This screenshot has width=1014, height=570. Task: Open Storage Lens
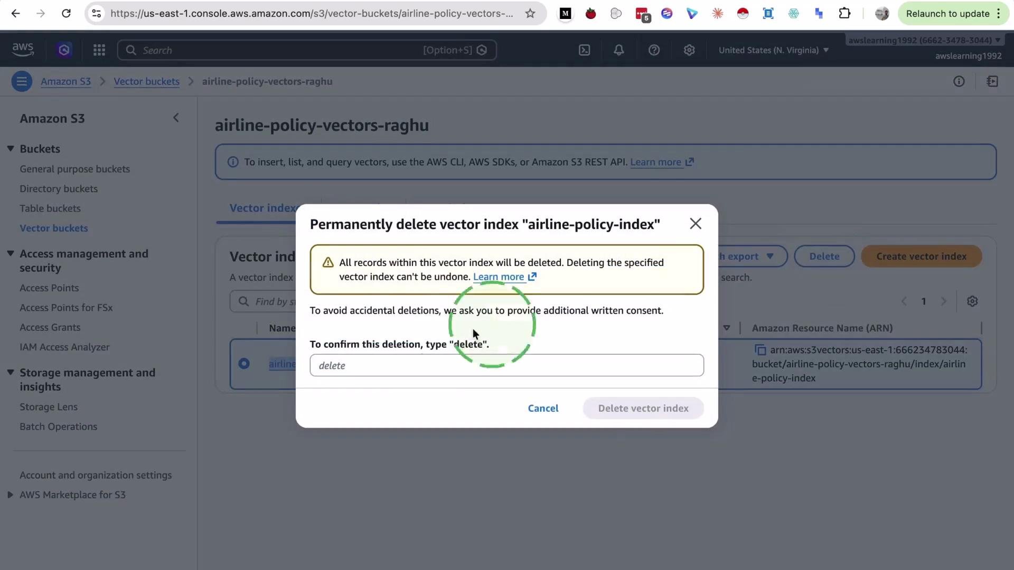coord(49,407)
